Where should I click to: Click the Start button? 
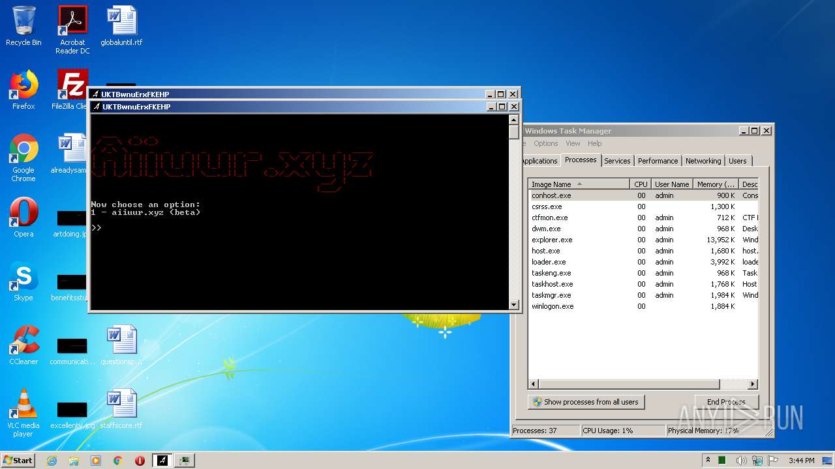pos(18,460)
